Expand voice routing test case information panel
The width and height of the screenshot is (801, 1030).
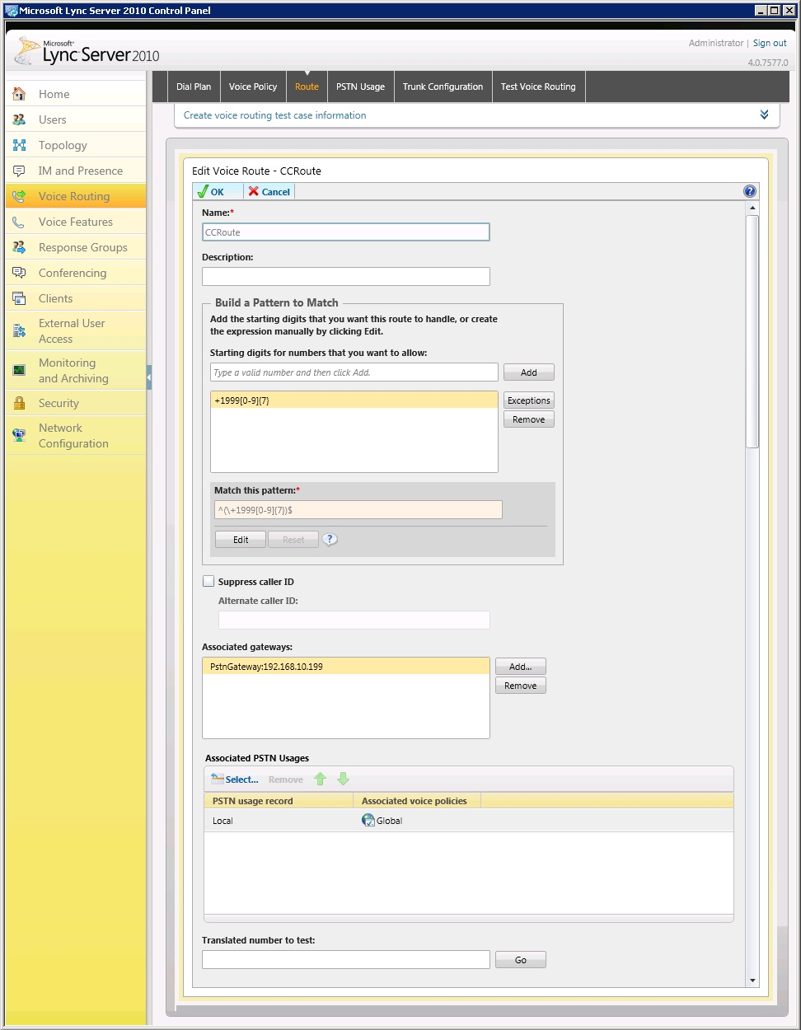coord(764,115)
